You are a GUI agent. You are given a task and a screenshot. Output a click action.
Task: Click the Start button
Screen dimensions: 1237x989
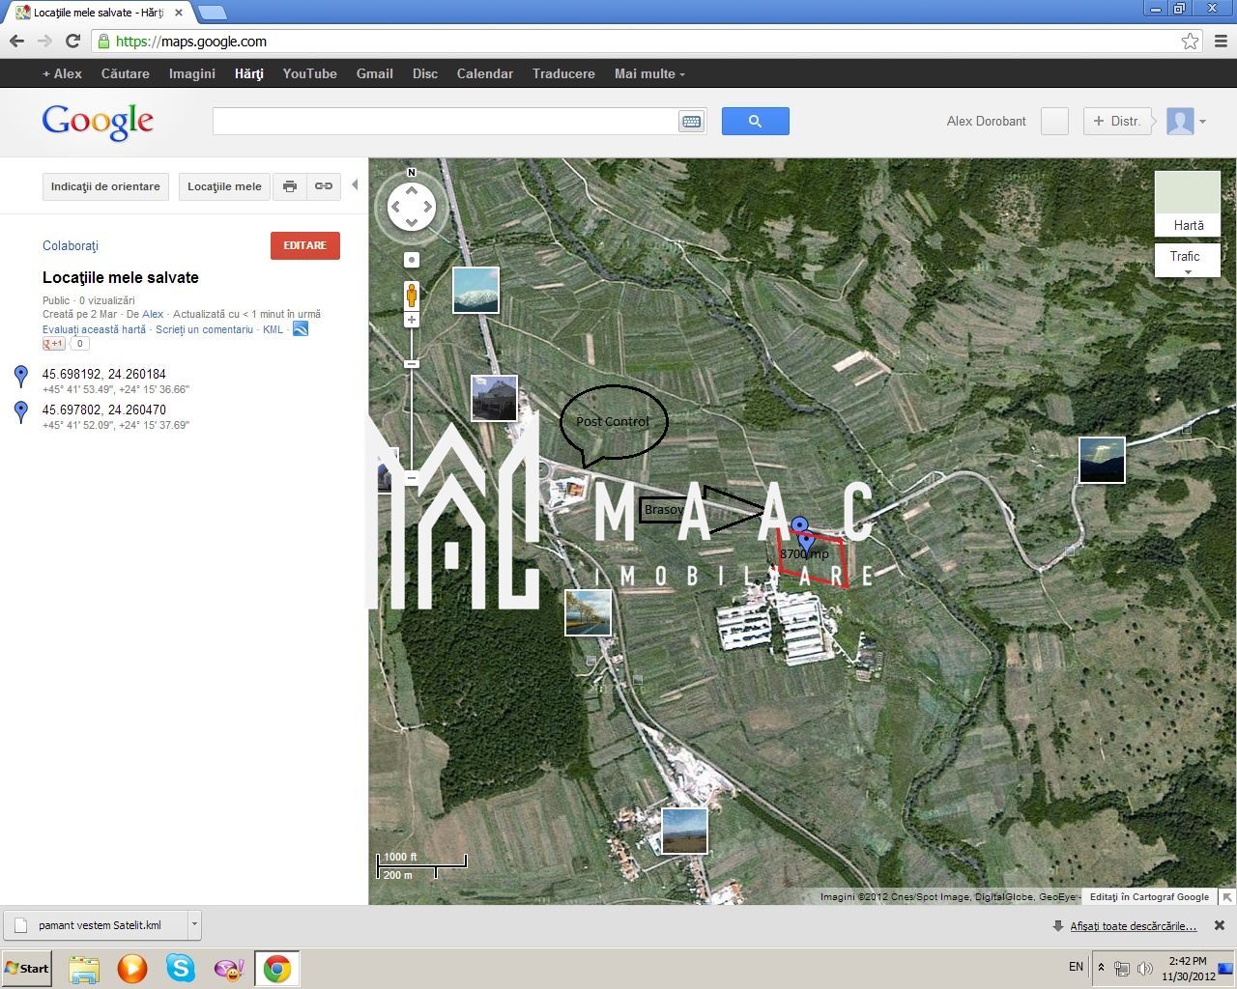pyautogui.click(x=26, y=968)
